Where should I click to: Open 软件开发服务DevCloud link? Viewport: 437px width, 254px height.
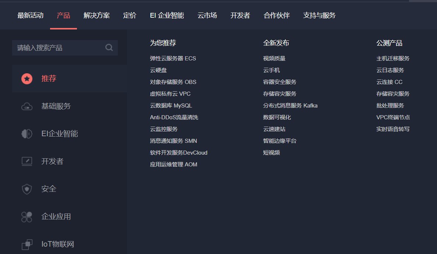tap(179, 153)
